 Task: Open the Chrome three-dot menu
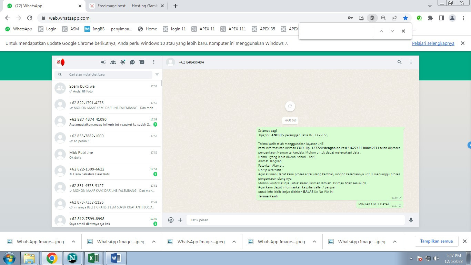tap(463, 18)
